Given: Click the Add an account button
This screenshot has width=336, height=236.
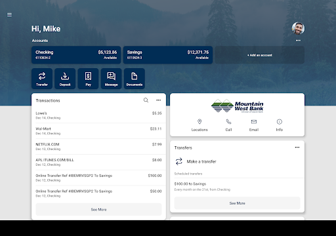Looking at the screenshot, I should pos(260,55).
